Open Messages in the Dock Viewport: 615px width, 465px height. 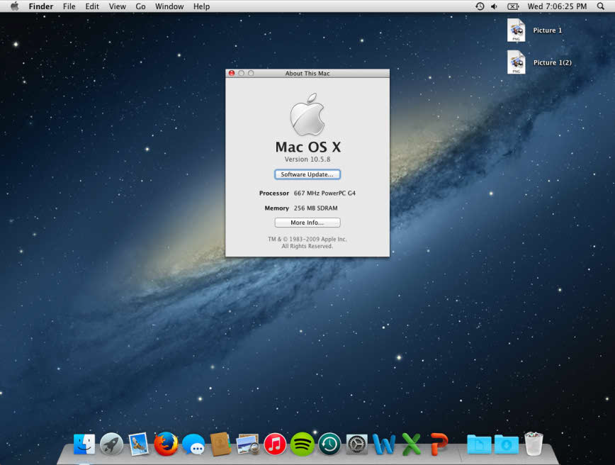click(x=193, y=444)
